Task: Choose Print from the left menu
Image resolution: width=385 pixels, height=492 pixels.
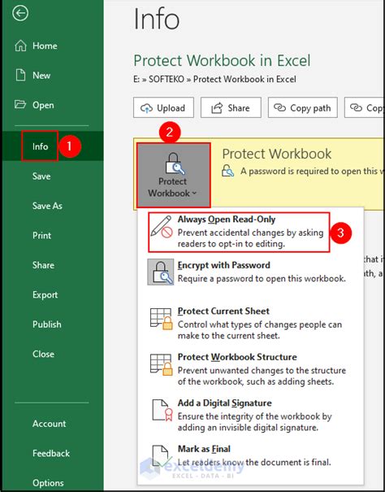Action: 41,235
